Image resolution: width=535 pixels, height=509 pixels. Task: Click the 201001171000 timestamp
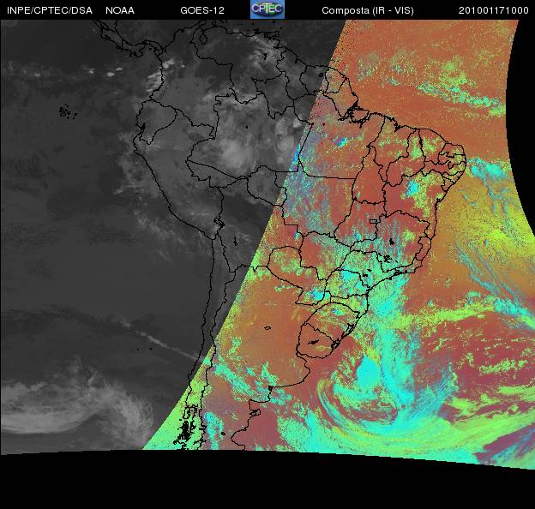tap(493, 10)
